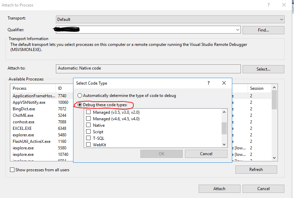This screenshot has width=294, height=198.
Task: Close the Select Code Type dialog
Action: pos(224,83)
